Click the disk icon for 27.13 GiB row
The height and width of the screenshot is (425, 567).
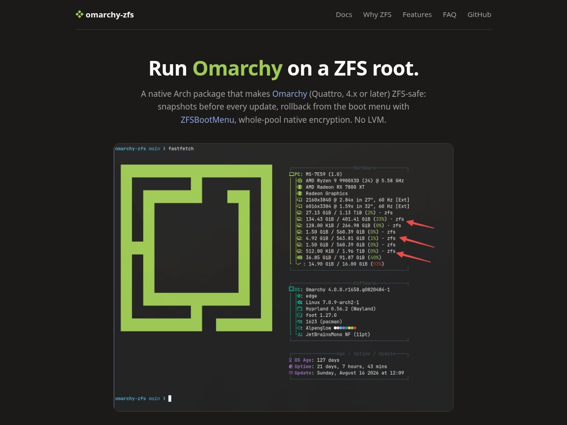coord(299,212)
